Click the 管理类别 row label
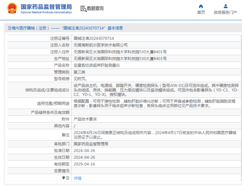 [62, 72]
